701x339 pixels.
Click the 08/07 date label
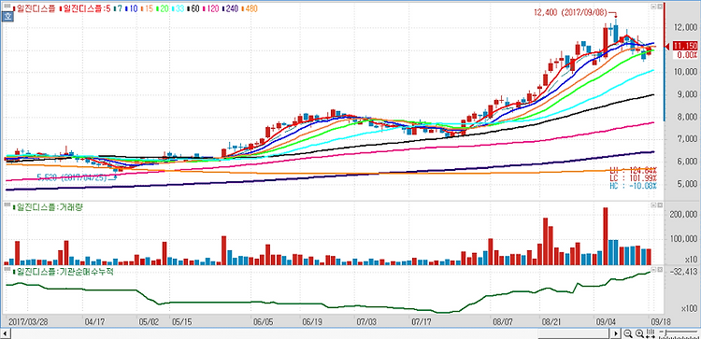pos(503,321)
